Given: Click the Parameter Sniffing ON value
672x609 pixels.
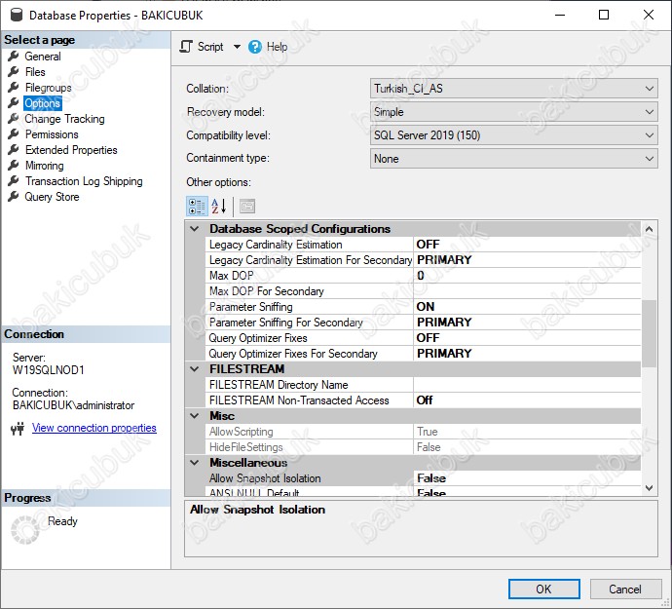Looking at the screenshot, I should click(x=527, y=307).
